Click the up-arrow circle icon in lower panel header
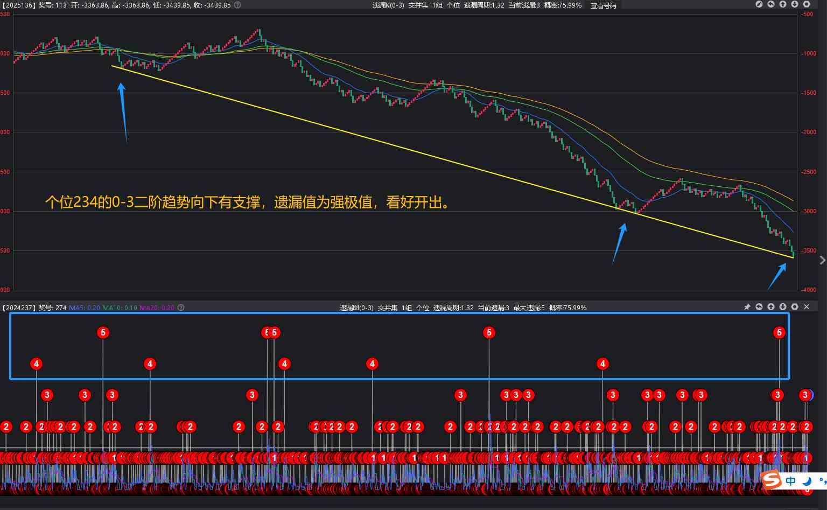Viewport: 827px width, 510px height. click(x=771, y=307)
